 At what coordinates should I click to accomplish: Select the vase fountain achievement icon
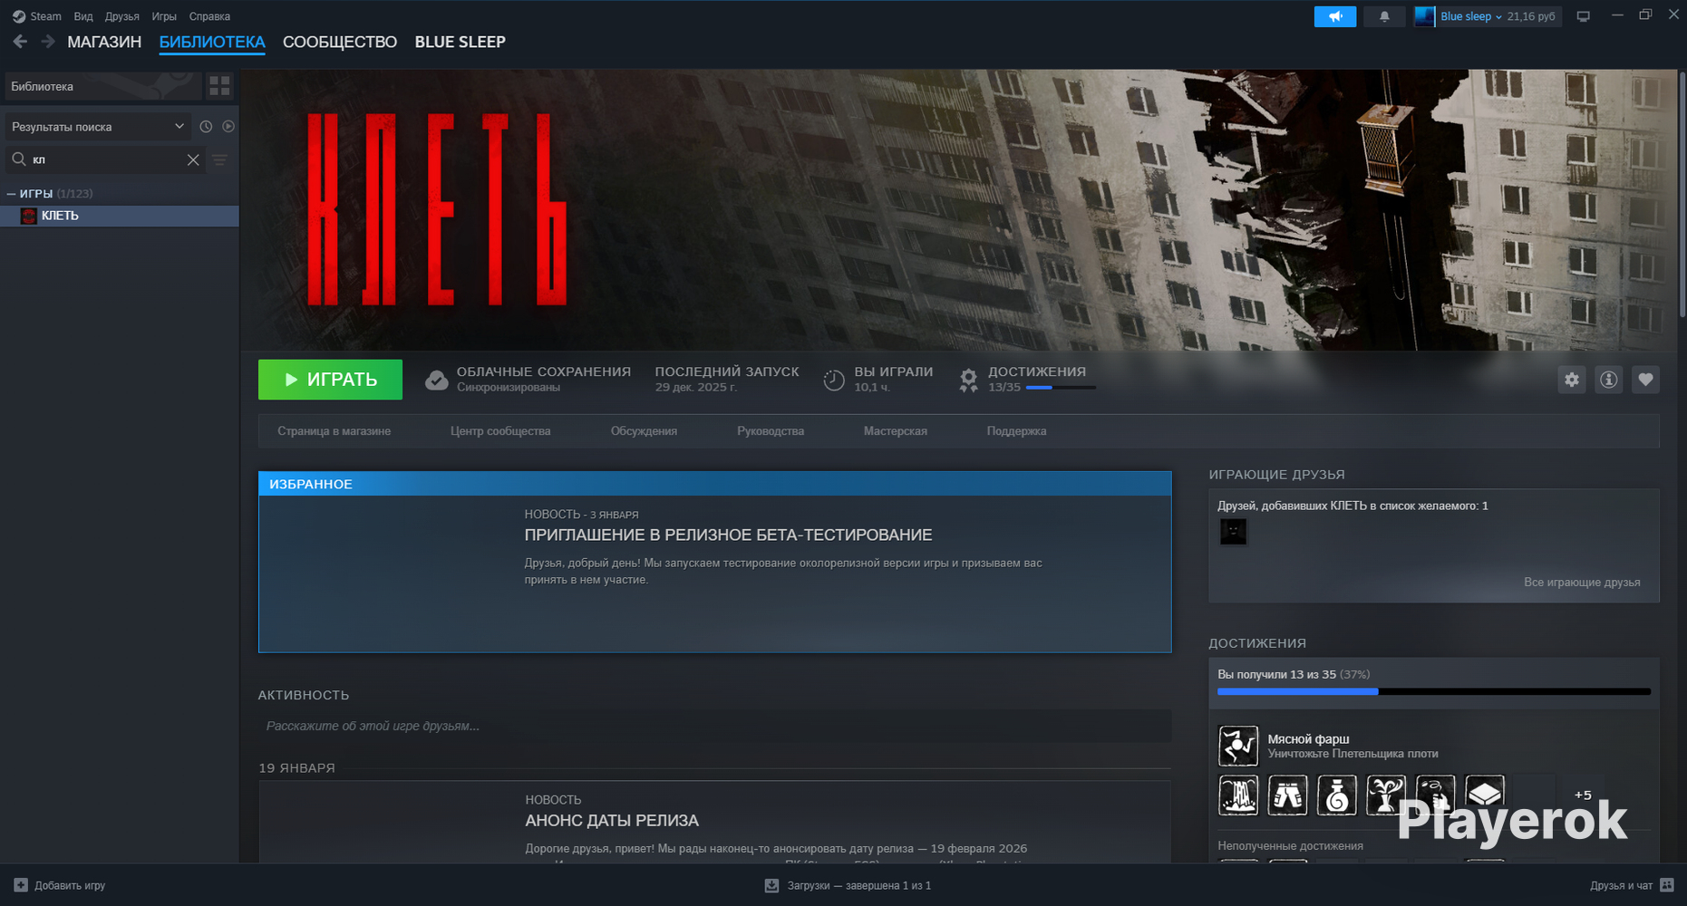point(1386,795)
